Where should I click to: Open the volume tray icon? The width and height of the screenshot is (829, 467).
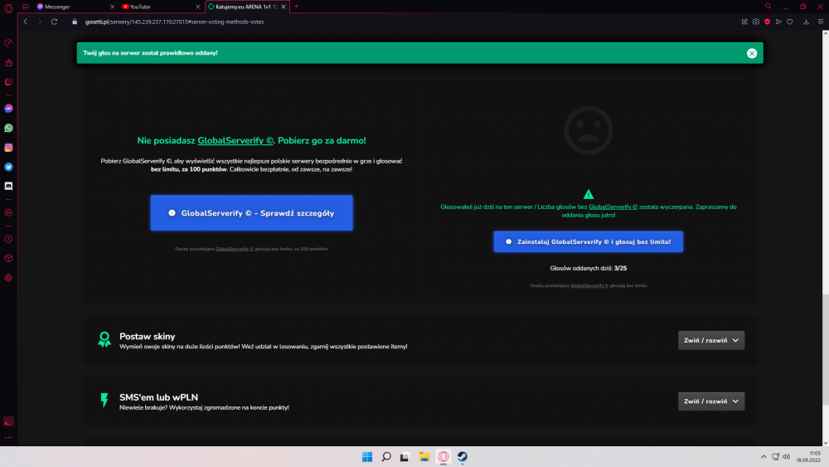coord(786,457)
